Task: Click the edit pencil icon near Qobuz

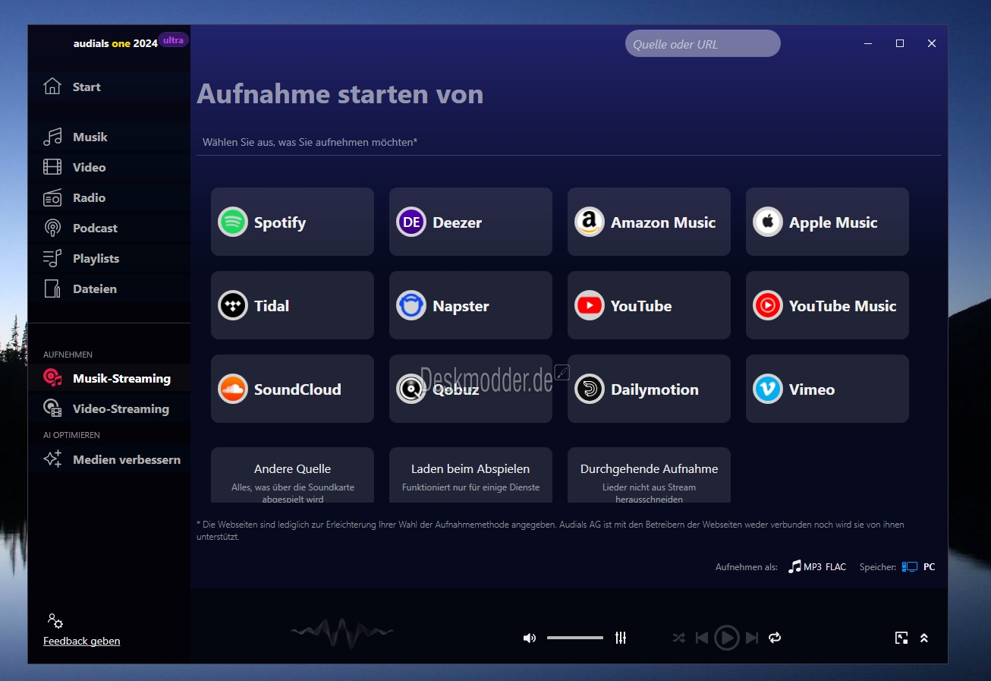Action: coord(562,372)
